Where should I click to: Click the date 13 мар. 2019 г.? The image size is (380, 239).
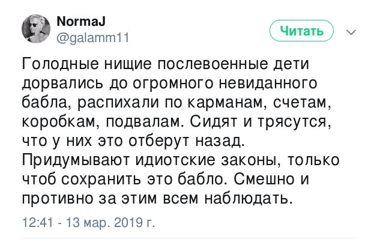point(110,222)
